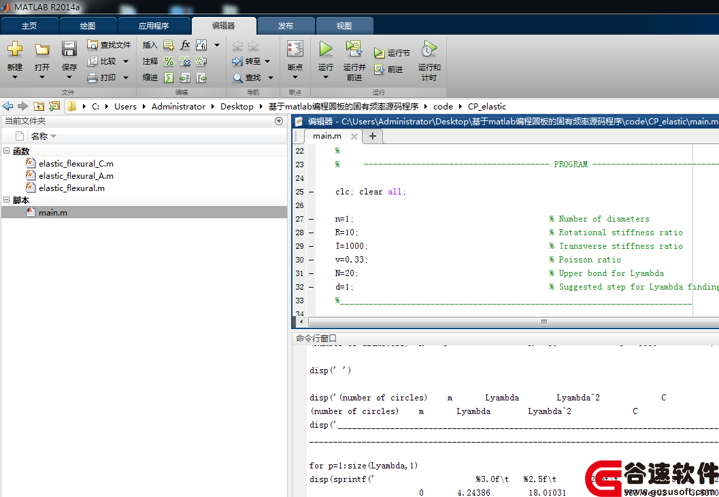The height and width of the screenshot is (497, 719).
Task: Open the Current Folder panel actions menu
Action: (x=278, y=121)
